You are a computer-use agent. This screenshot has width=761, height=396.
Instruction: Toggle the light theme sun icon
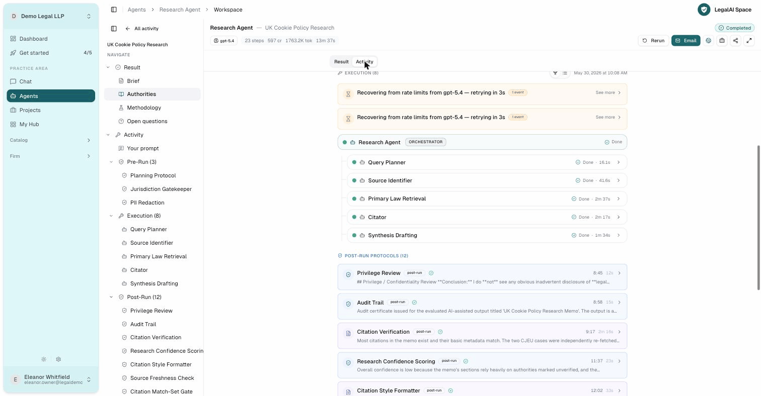coord(44,359)
